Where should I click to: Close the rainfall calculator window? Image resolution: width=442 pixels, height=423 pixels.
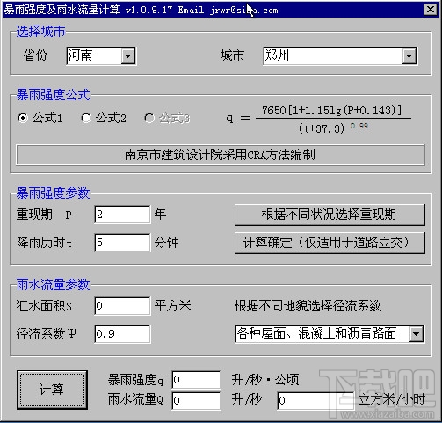click(x=431, y=10)
